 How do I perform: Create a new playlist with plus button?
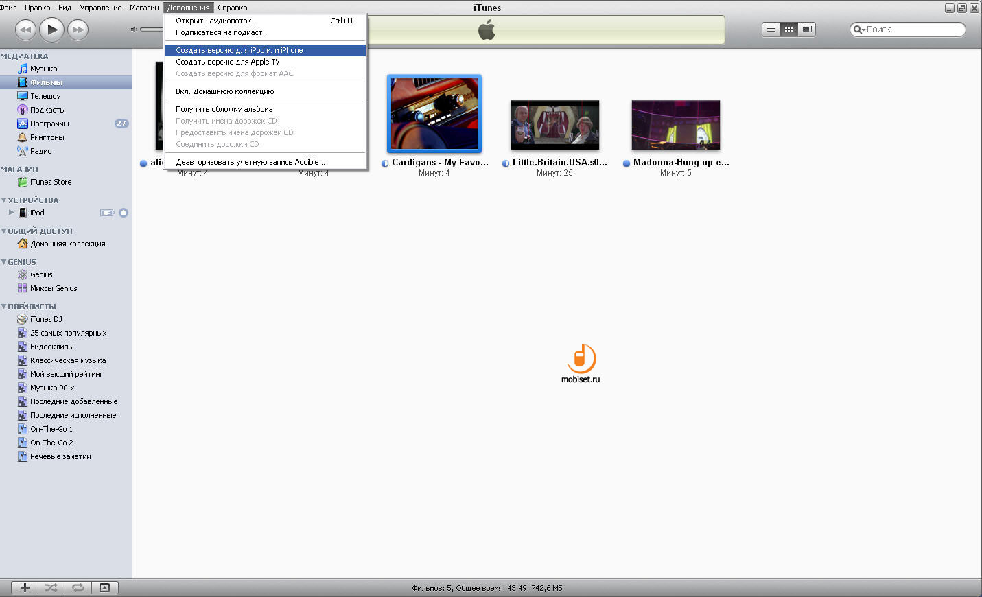25,587
